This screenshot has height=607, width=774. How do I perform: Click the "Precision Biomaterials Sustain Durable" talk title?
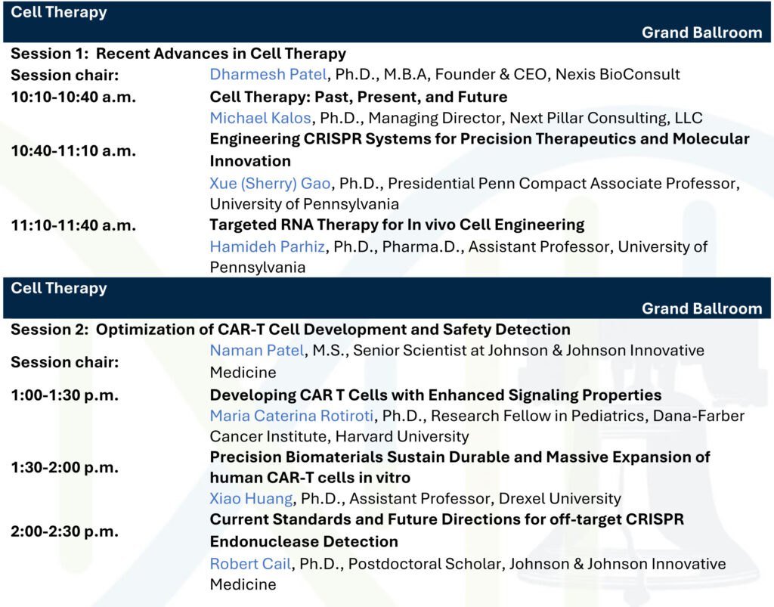pos(460,457)
